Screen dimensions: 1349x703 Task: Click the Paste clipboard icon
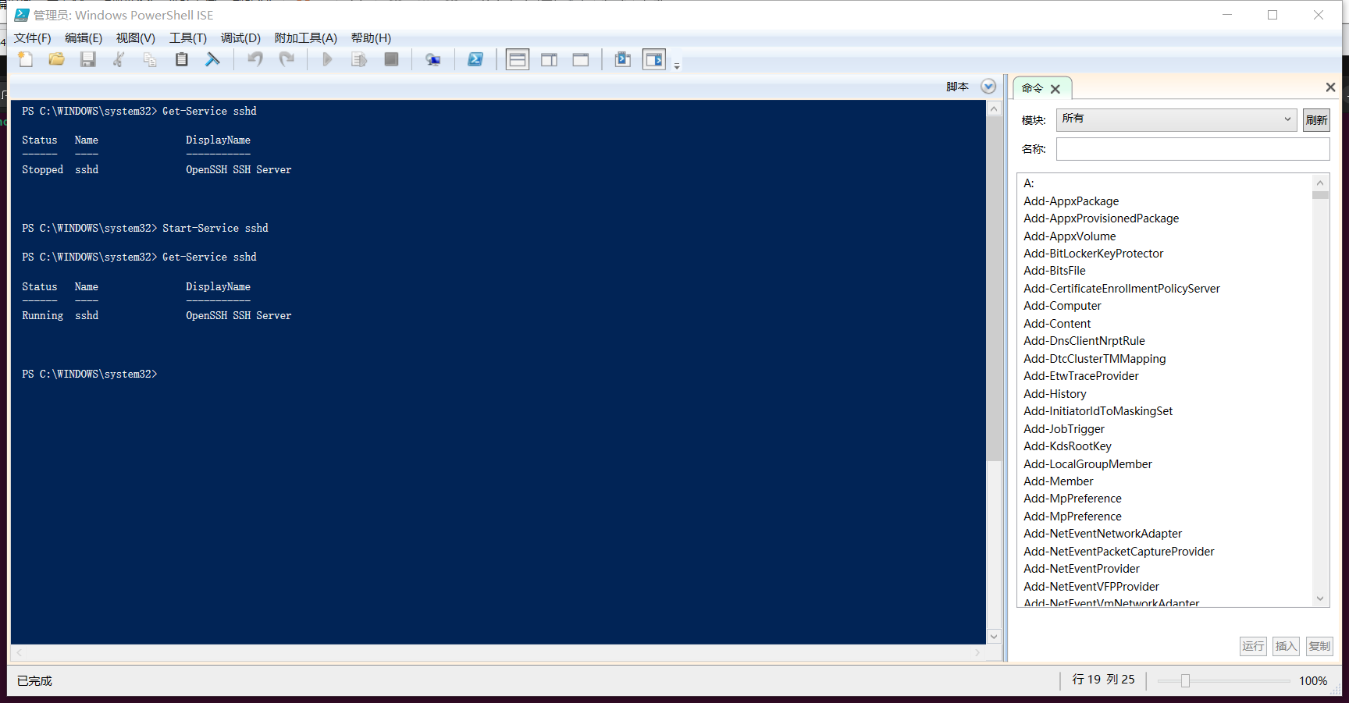pos(181,59)
